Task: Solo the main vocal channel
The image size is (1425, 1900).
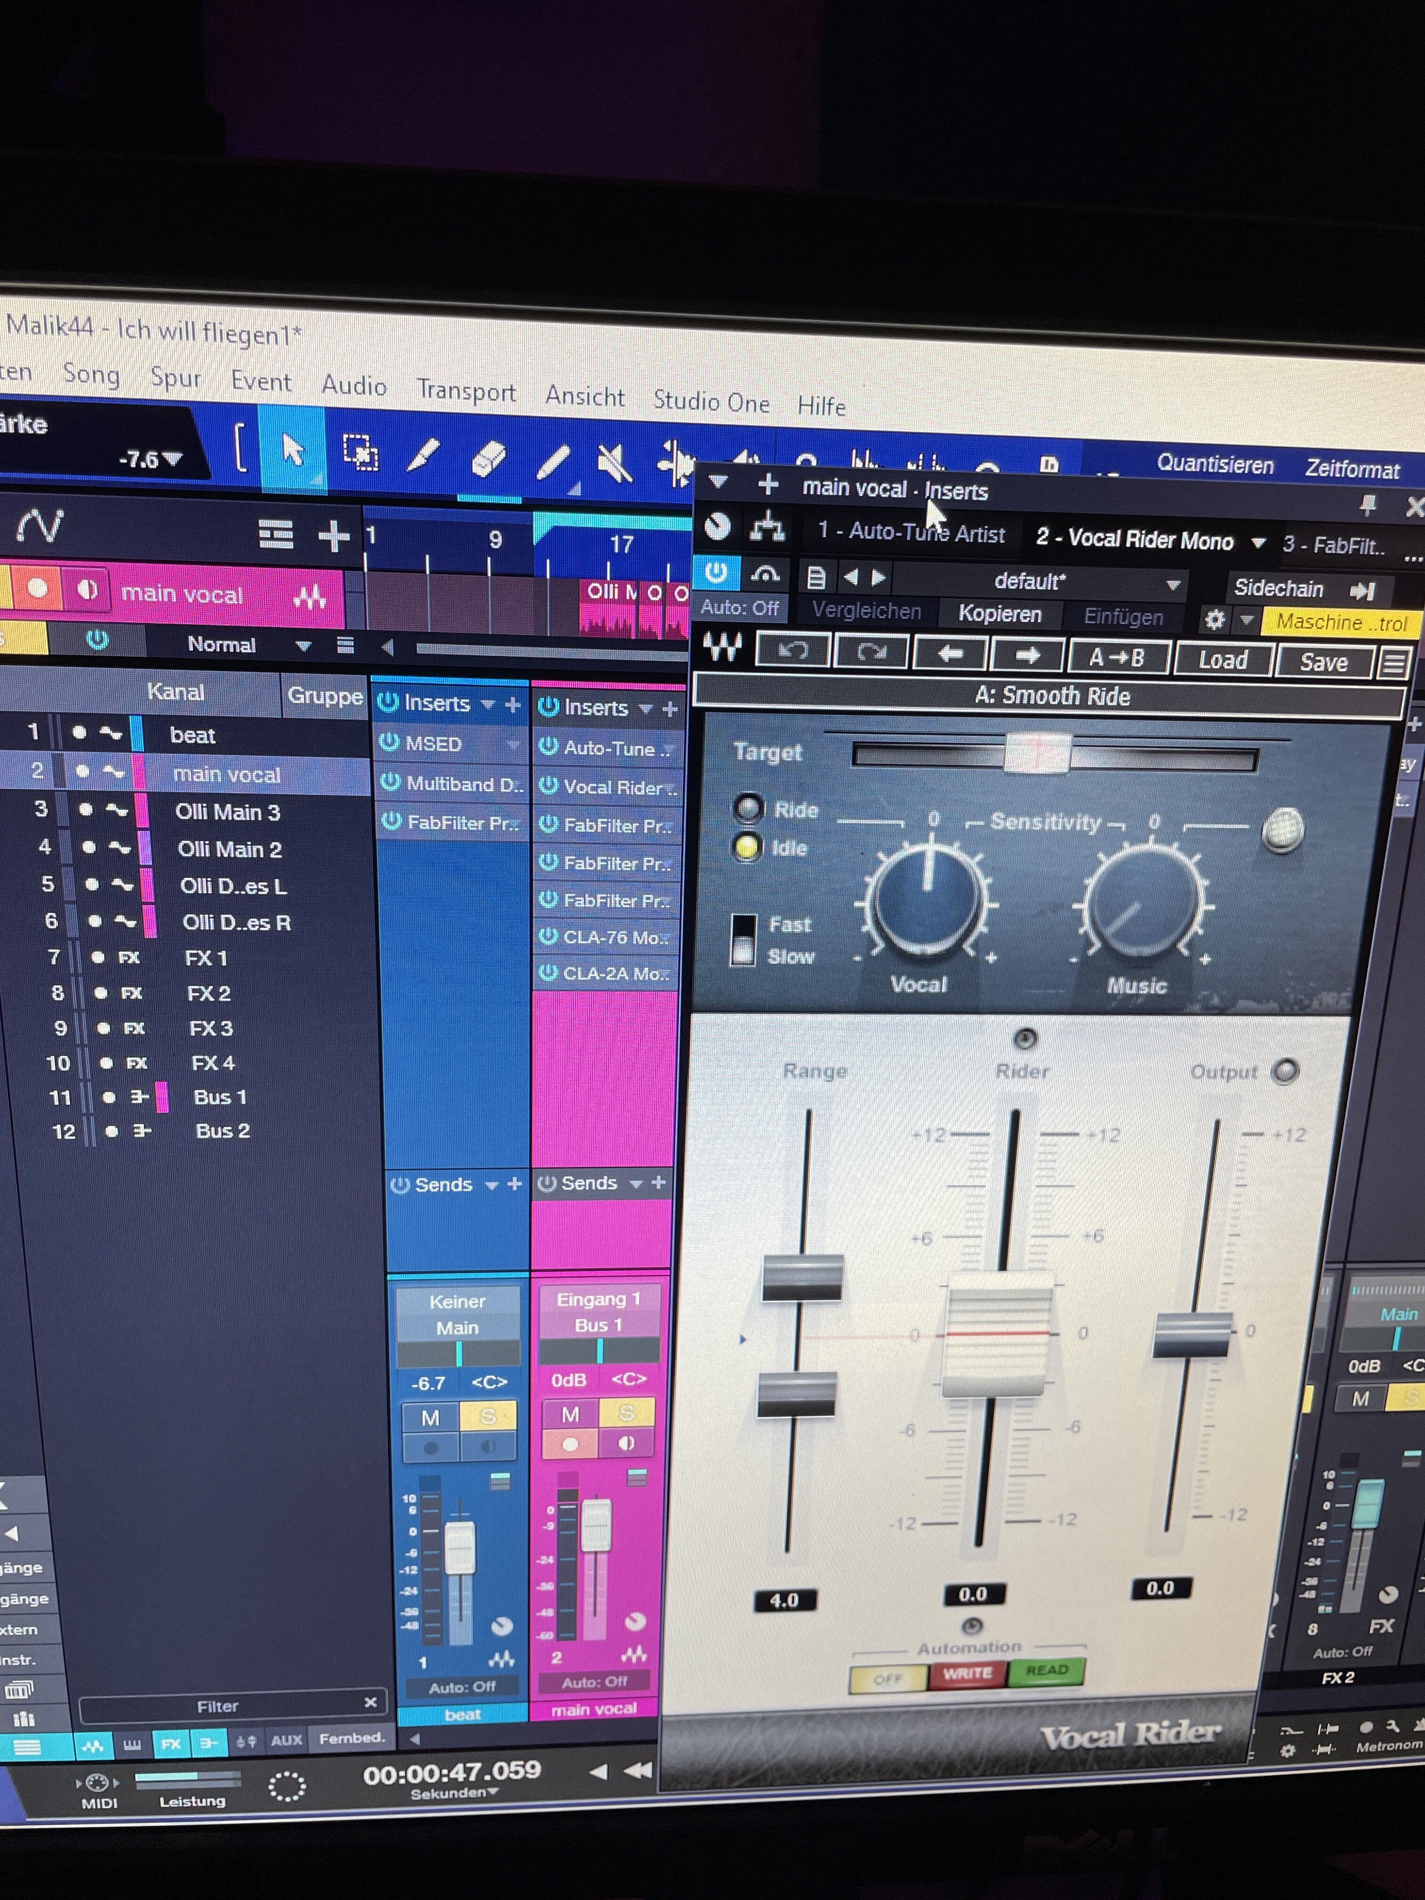Action: (x=626, y=1413)
